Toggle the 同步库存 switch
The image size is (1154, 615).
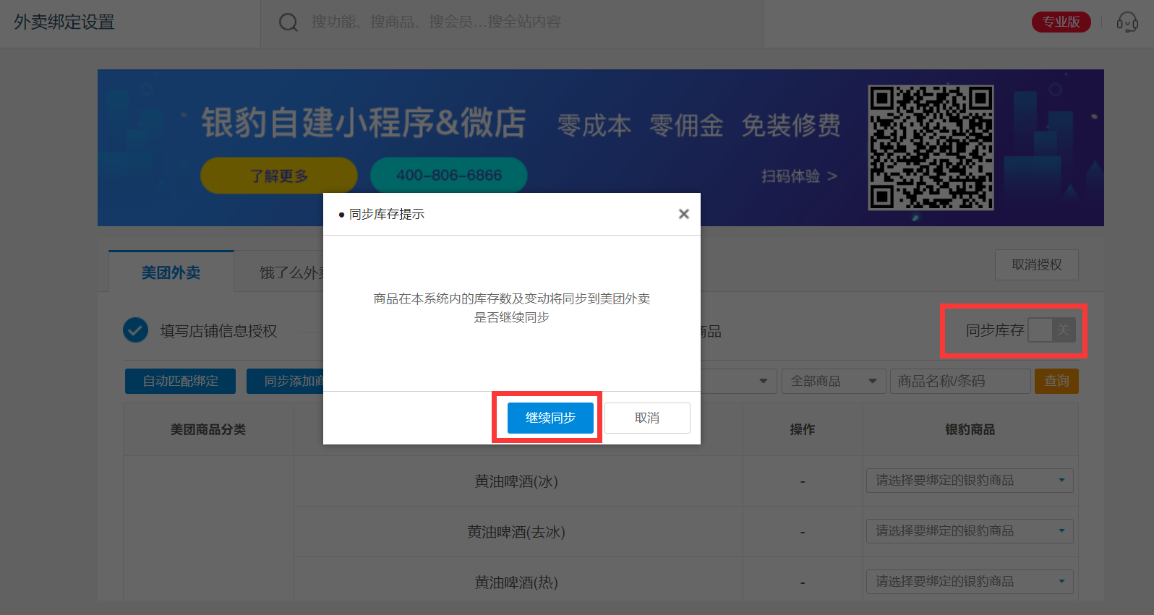coord(1051,330)
